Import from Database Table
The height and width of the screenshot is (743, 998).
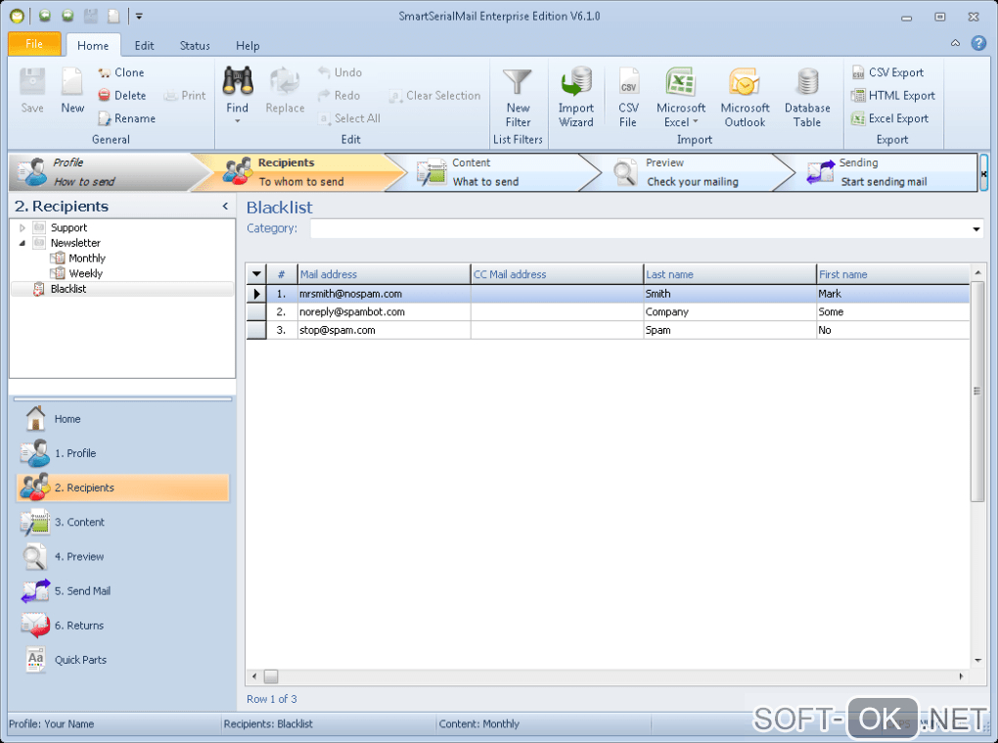coord(807,98)
